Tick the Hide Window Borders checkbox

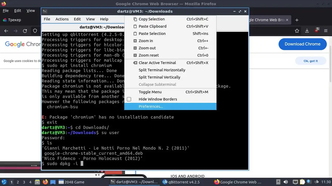[129, 99]
